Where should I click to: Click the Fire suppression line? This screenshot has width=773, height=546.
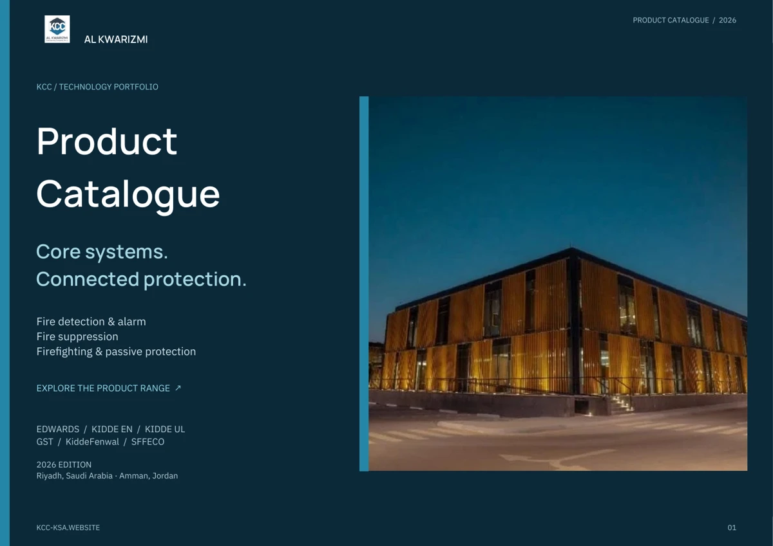click(x=77, y=336)
